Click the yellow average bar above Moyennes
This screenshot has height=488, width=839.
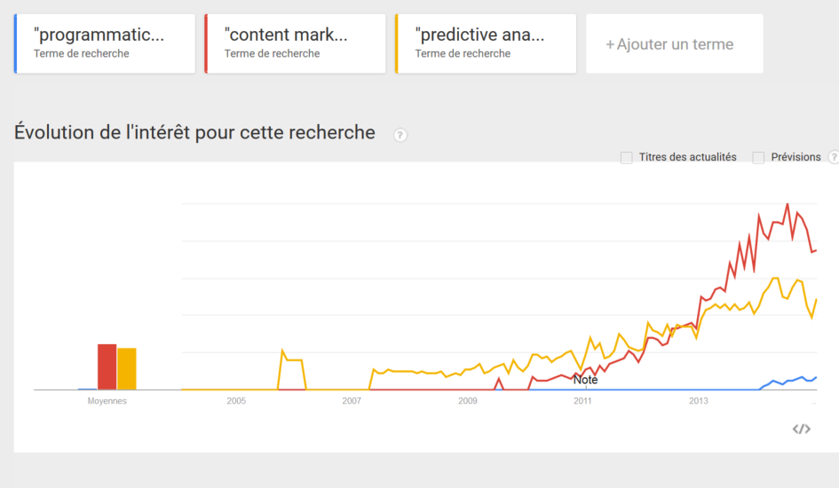pyautogui.click(x=127, y=369)
